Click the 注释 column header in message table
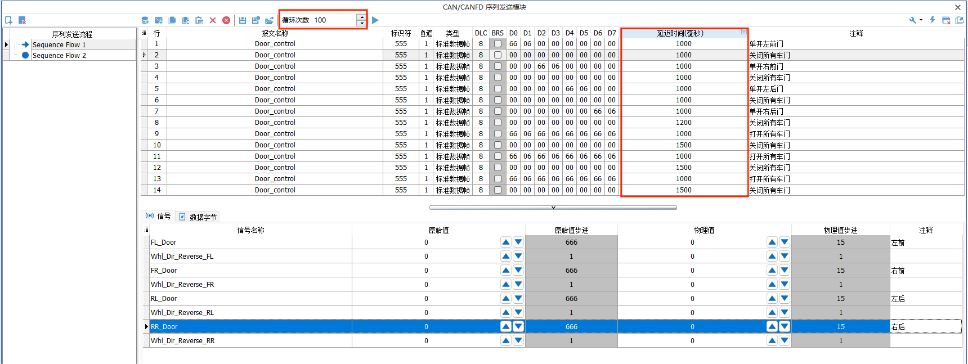The image size is (968, 364). click(x=856, y=33)
